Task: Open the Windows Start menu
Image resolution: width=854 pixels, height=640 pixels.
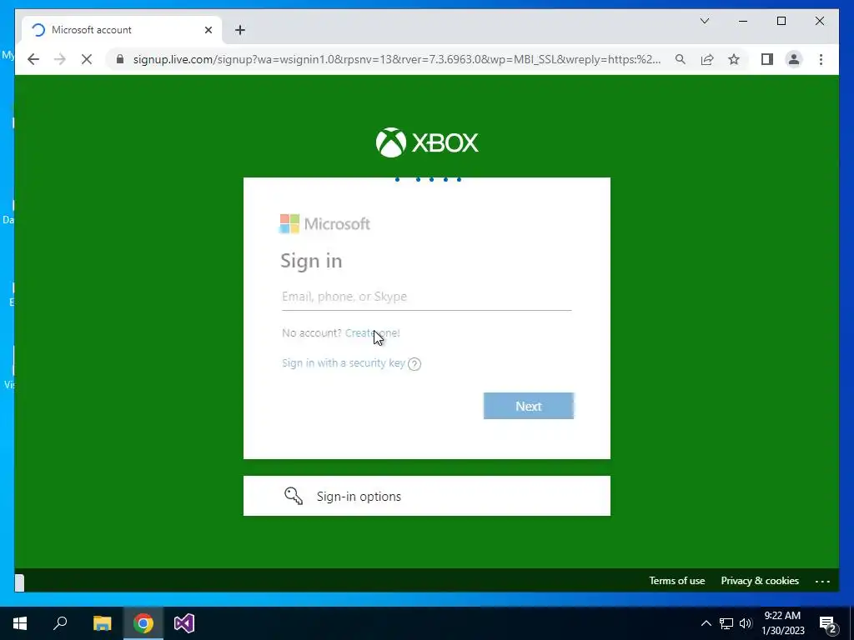Action: [x=20, y=623]
